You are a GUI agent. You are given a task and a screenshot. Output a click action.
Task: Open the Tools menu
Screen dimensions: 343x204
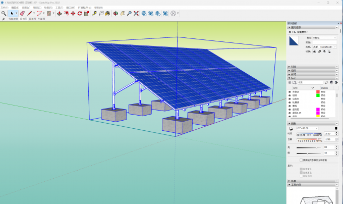60,8
